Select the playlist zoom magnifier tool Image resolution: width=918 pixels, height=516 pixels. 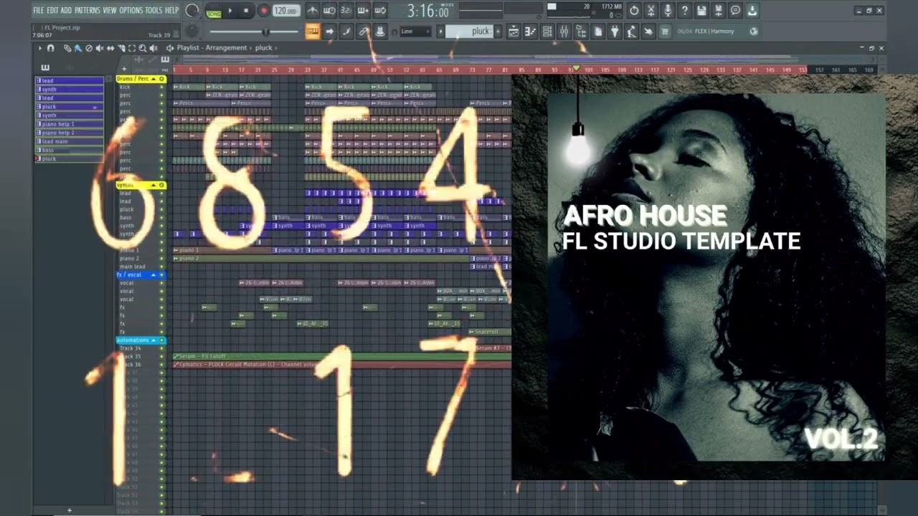143,48
